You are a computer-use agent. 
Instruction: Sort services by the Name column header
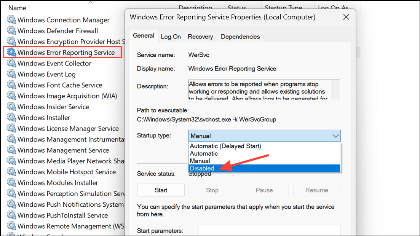17,8
